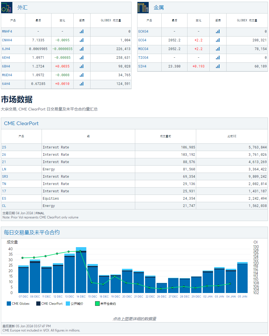The image size is (269, 336).
Task: Click the ES group Equities cell
Action: pos(89,199)
